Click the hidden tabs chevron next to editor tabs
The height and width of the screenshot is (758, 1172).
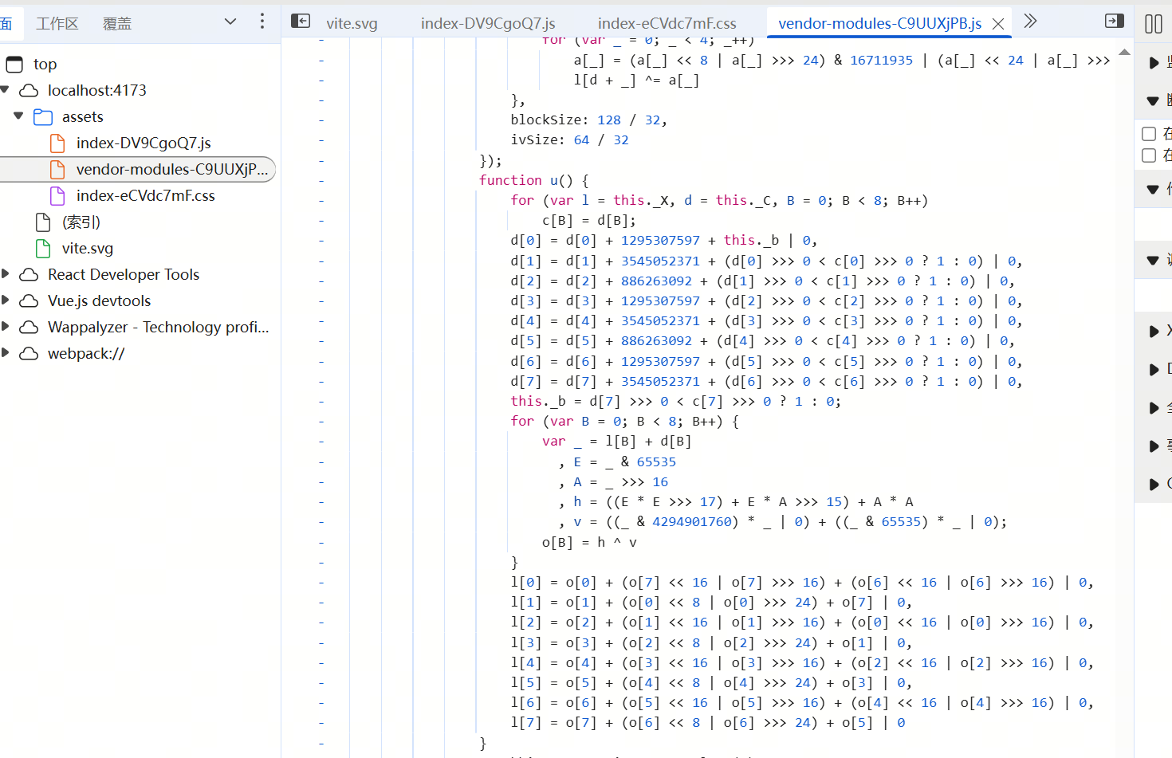coord(1030,22)
